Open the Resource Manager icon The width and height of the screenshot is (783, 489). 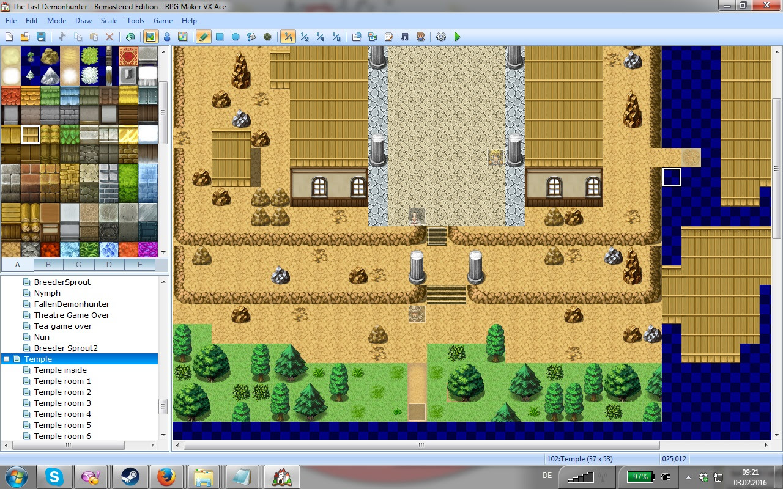coord(373,37)
